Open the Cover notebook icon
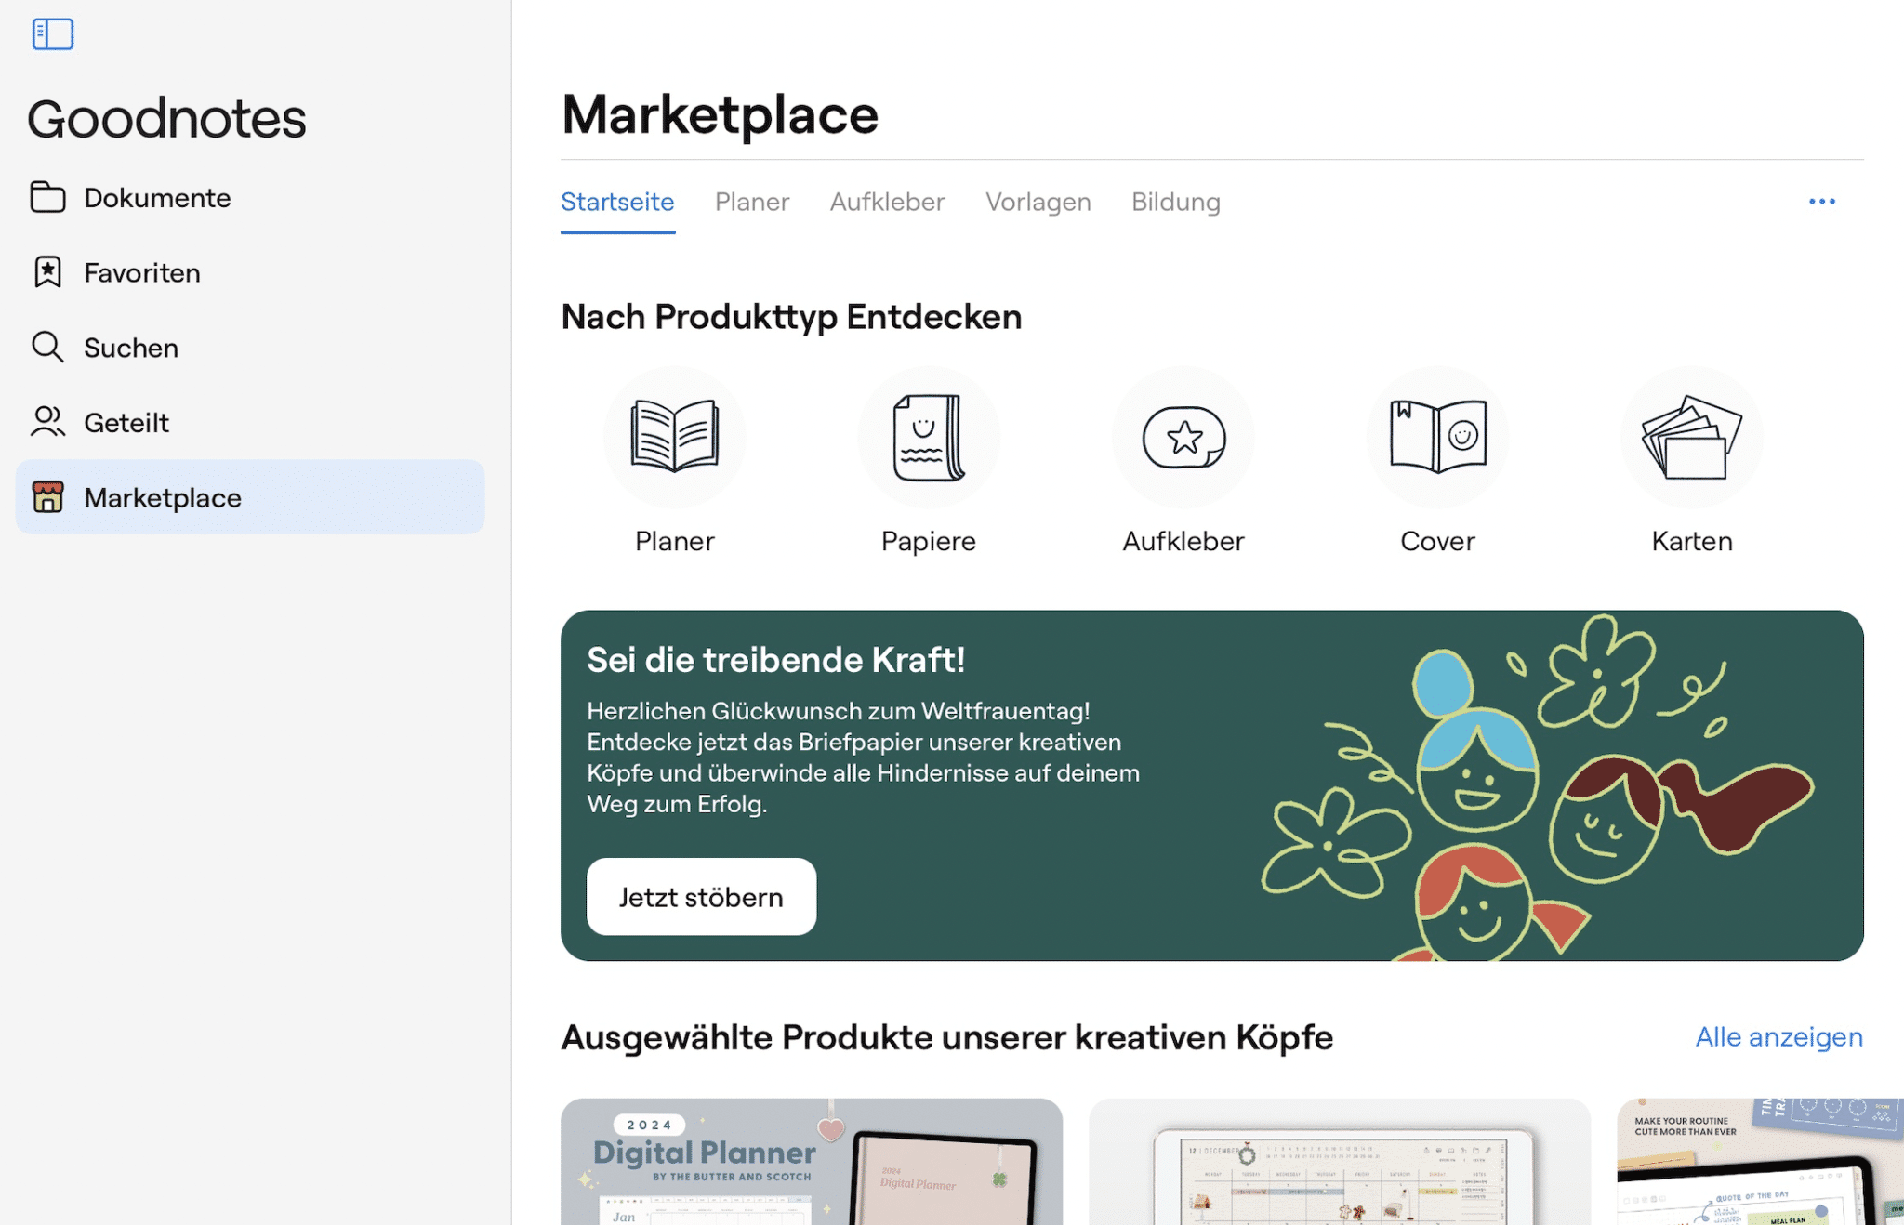 (x=1437, y=437)
